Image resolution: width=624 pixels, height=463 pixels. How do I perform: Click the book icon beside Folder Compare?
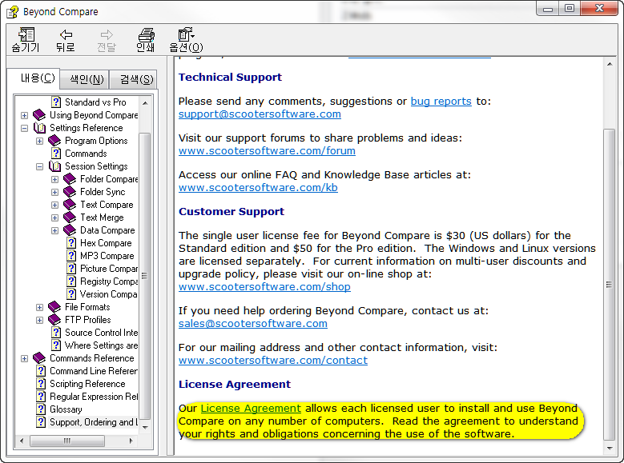pyautogui.click(x=70, y=179)
